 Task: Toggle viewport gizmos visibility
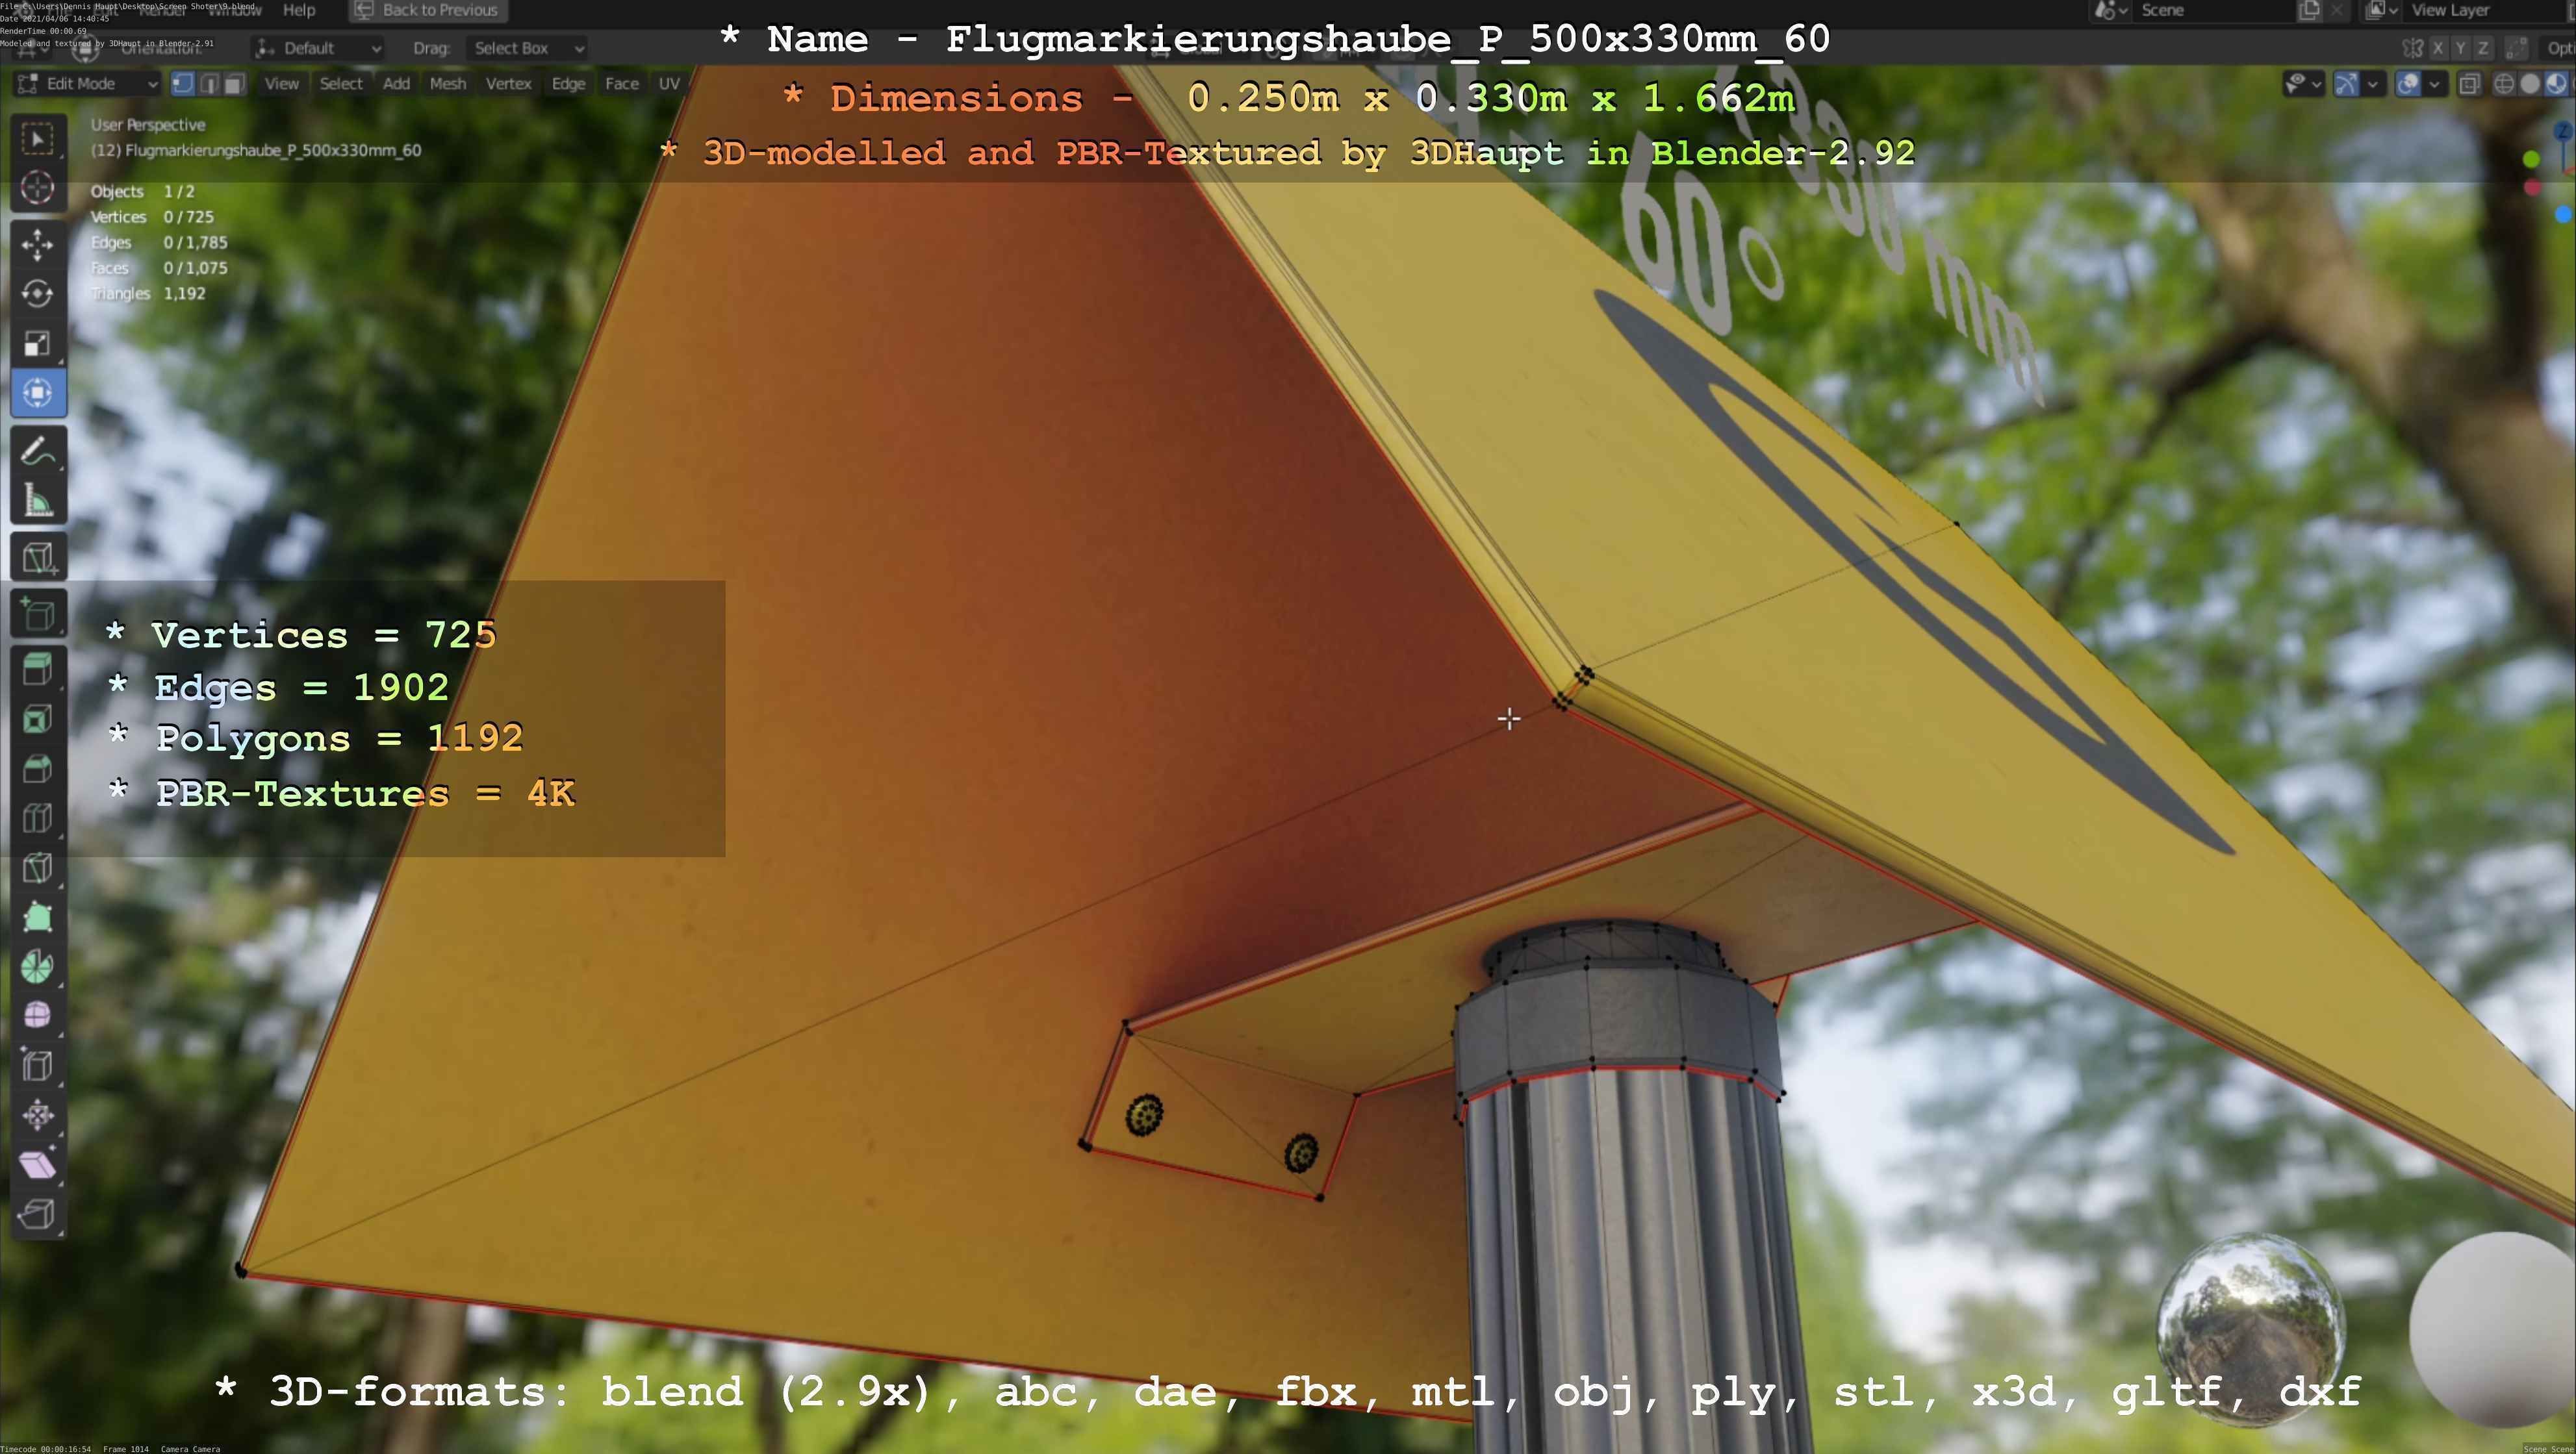click(x=2347, y=84)
